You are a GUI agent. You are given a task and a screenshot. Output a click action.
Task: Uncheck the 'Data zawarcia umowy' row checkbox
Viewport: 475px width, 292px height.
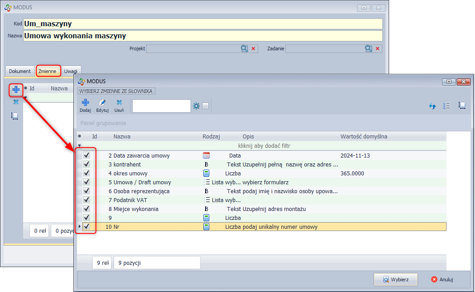coord(87,155)
